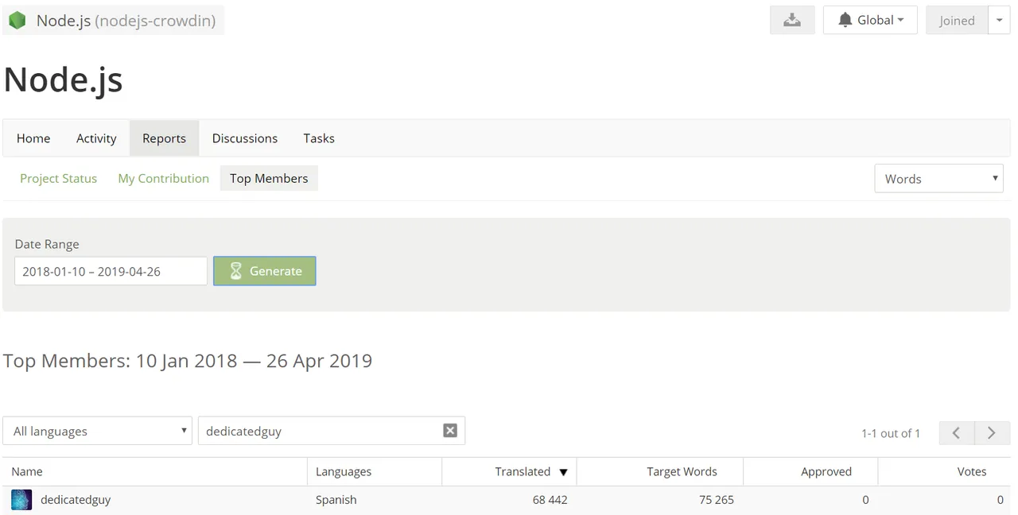The width and height of the screenshot is (1018, 515).
Task: Open the Words unit dropdown
Action: 938,179
